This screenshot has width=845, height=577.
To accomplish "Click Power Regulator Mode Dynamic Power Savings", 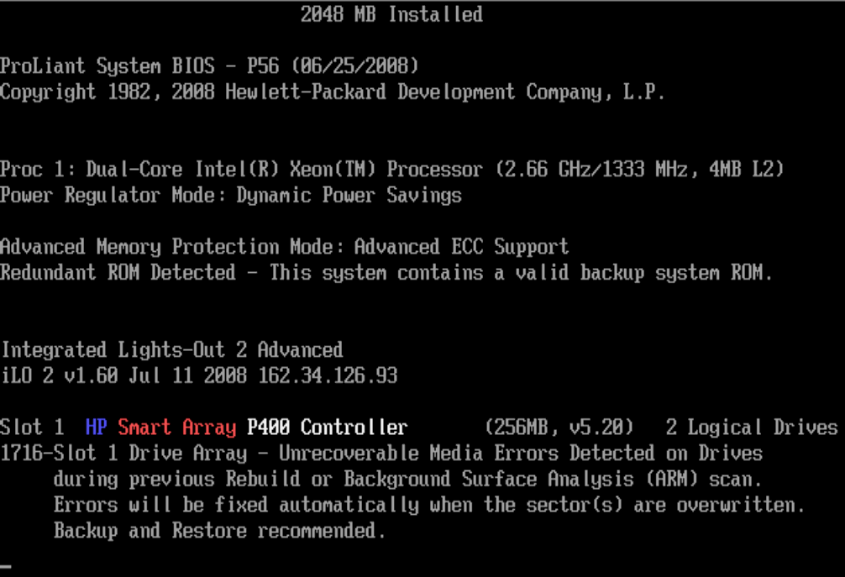I will click(x=231, y=196).
